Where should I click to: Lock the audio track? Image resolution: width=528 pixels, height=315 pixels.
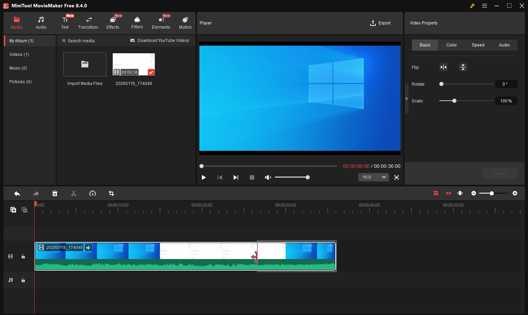coord(23,280)
